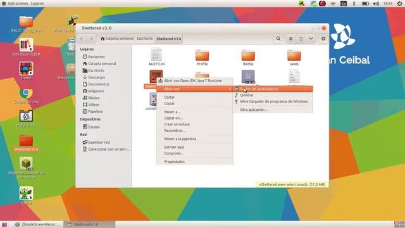Open Vídeos in the sidebar
Image resolution: width=405 pixels, height=228 pixels.
pyautogui.click(x=94, y=104)
